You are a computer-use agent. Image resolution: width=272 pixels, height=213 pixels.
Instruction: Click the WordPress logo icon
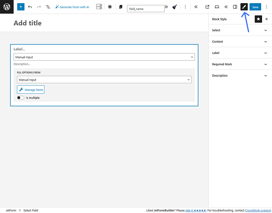[7, 7]
